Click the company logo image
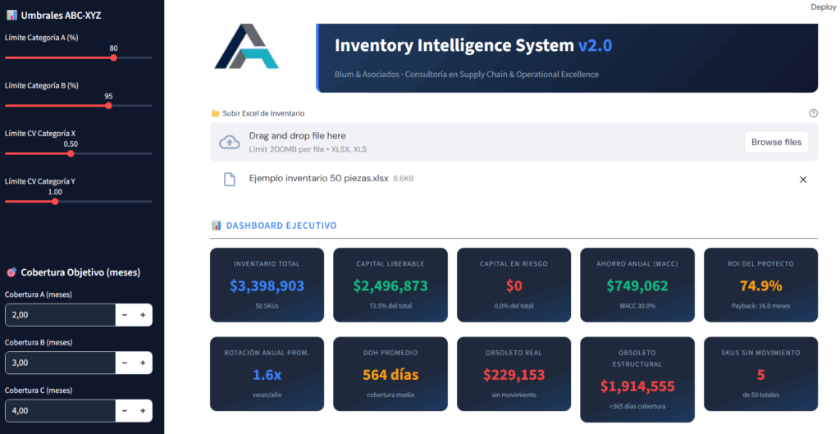This screenshot has width=840, height=434. [247, 47]
